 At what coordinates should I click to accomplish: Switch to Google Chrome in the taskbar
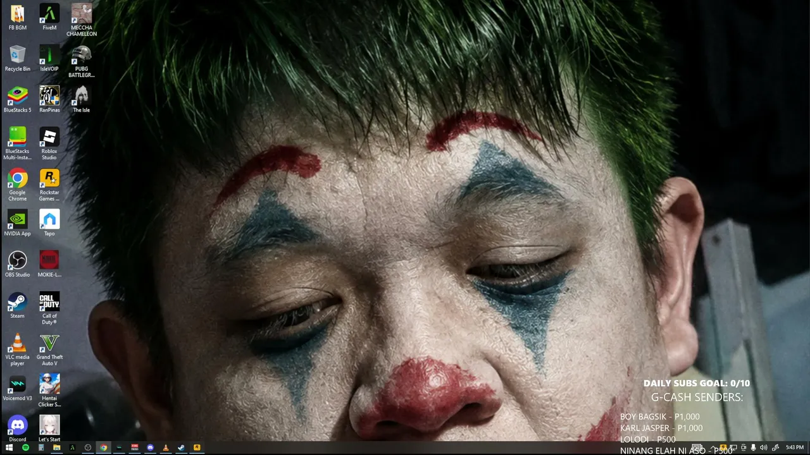tap(103, 448)
